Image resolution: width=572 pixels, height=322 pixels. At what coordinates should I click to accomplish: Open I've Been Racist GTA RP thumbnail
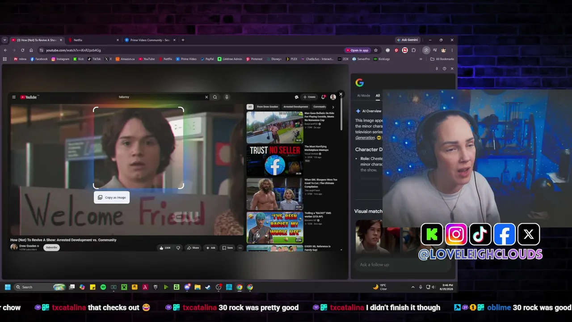274,228
